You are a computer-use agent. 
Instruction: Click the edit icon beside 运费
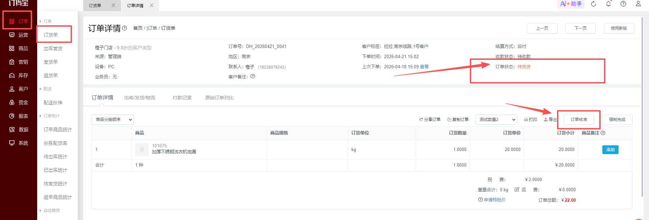[x=517, y=190]
